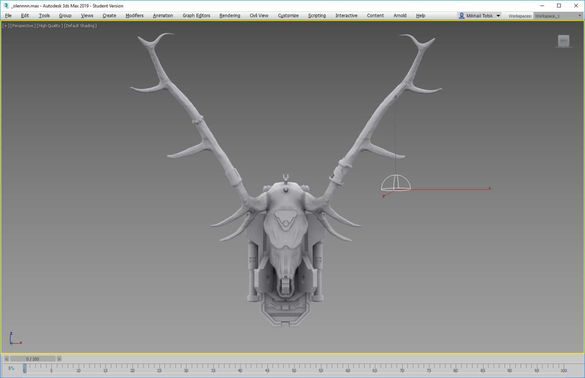The height and width of the screenshot is (378, 585).
Task: Open the Customize menu
Action: coord(288,16)
